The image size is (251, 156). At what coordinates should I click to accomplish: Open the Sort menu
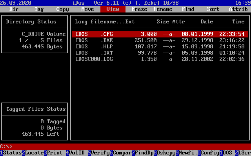[213, 9]
